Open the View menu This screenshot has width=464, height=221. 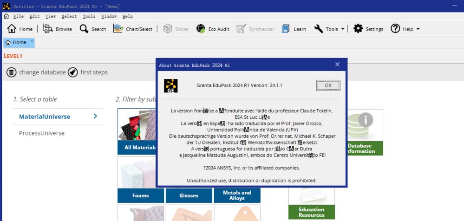click(51, 16)
